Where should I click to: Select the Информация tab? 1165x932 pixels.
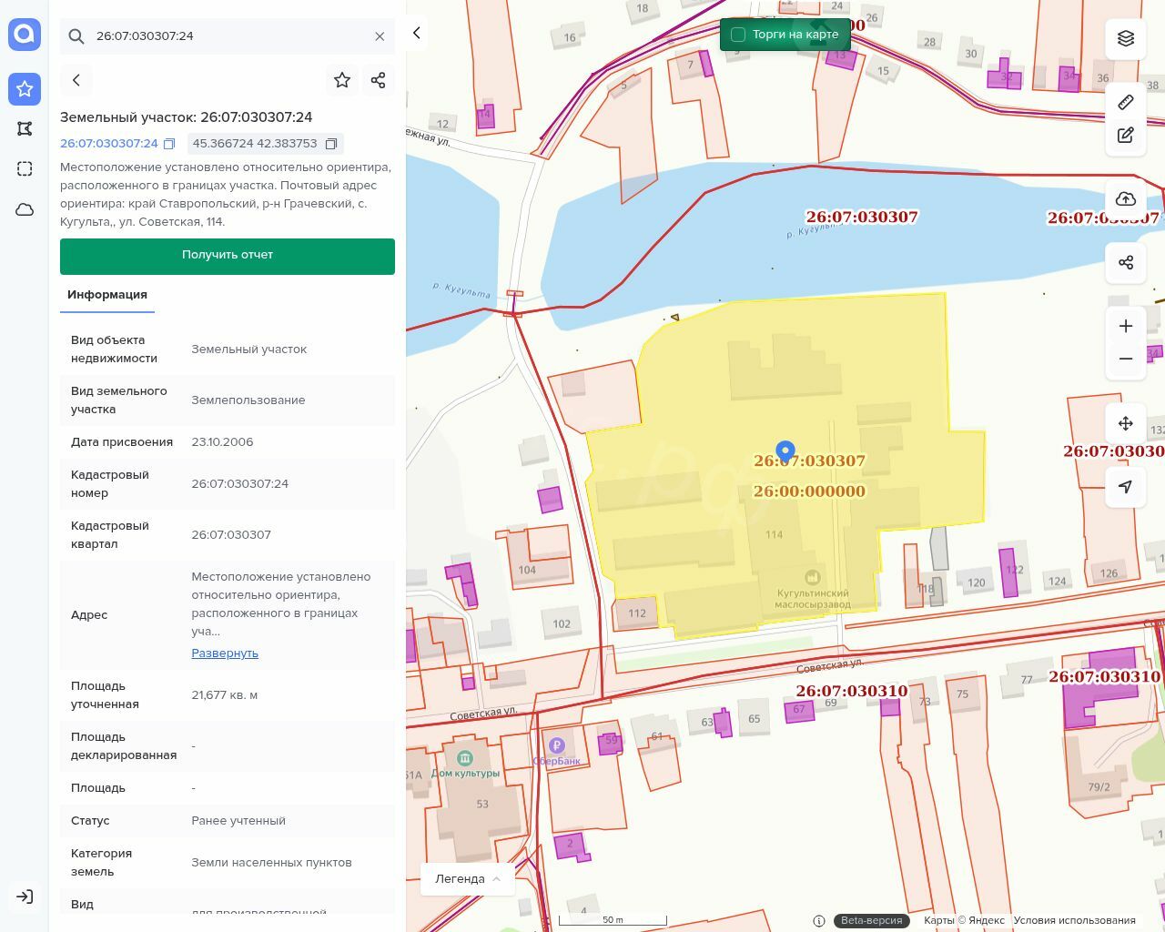pos(107,295)
